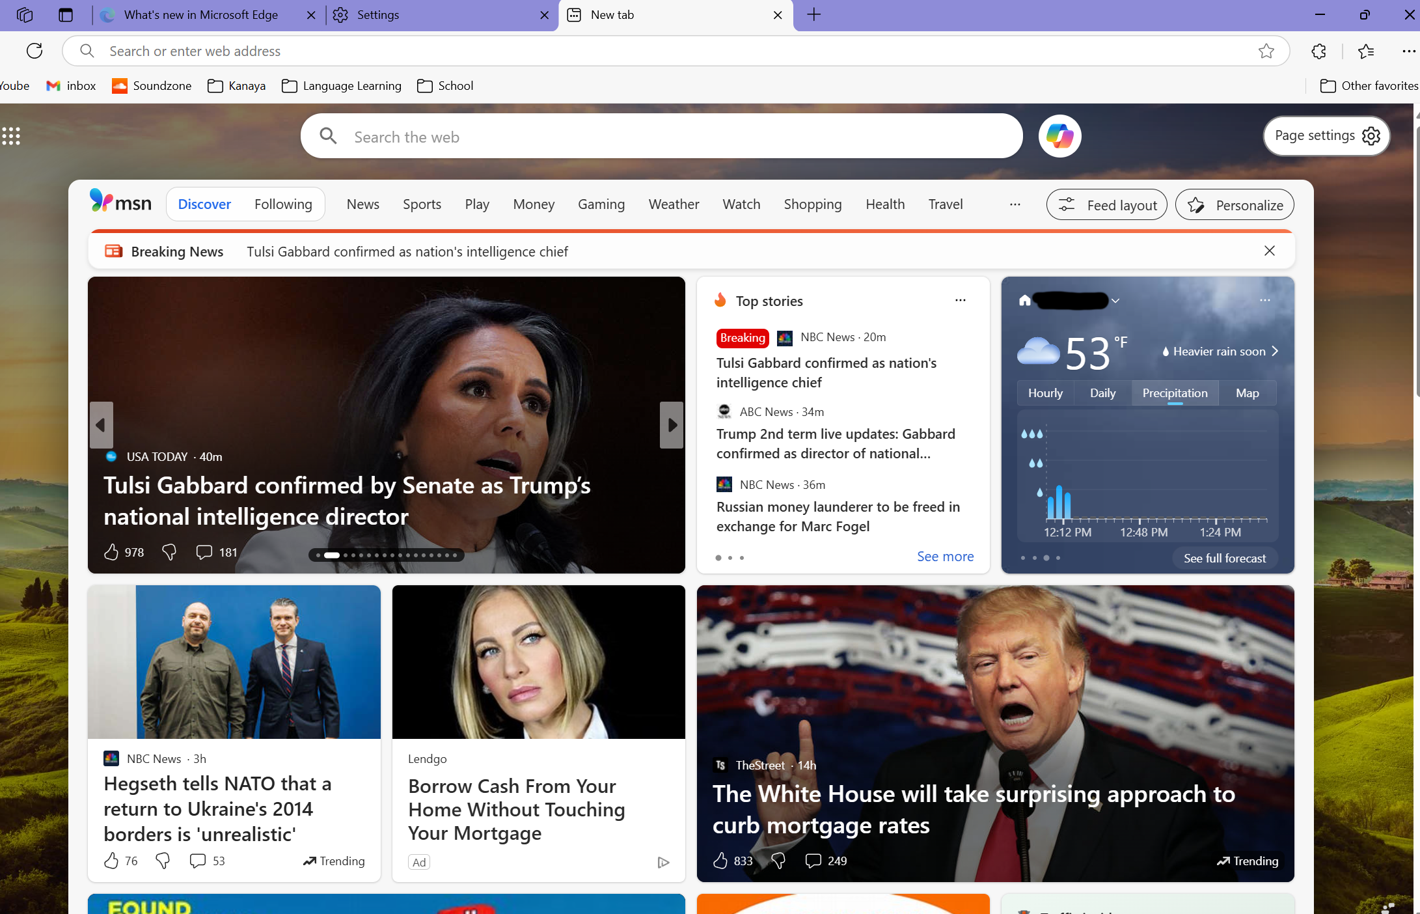1420x914 pixels.
Task: Click the Search the web input field
Action: point(651,136)
